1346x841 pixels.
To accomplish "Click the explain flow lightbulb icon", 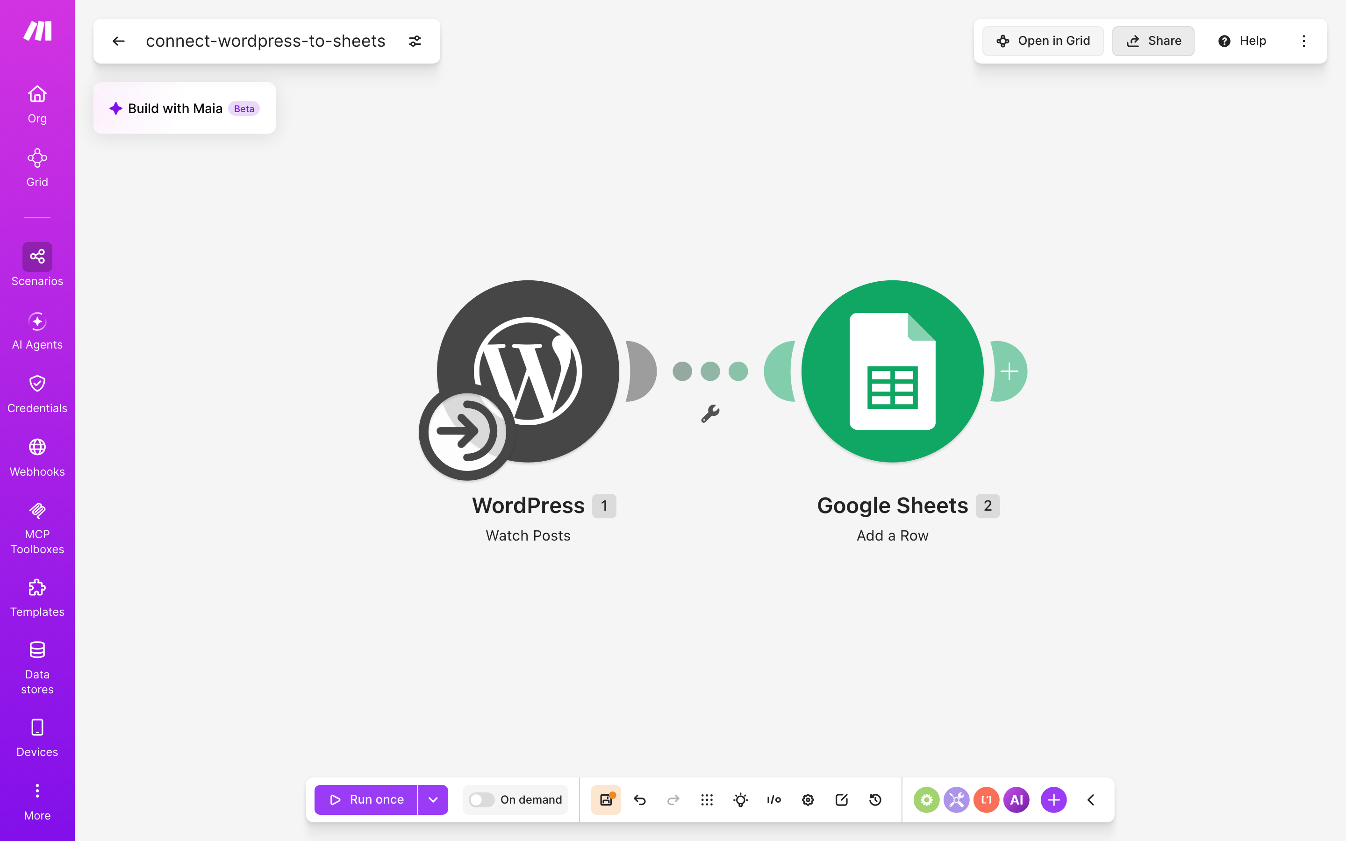I will (x=740, y=799).
